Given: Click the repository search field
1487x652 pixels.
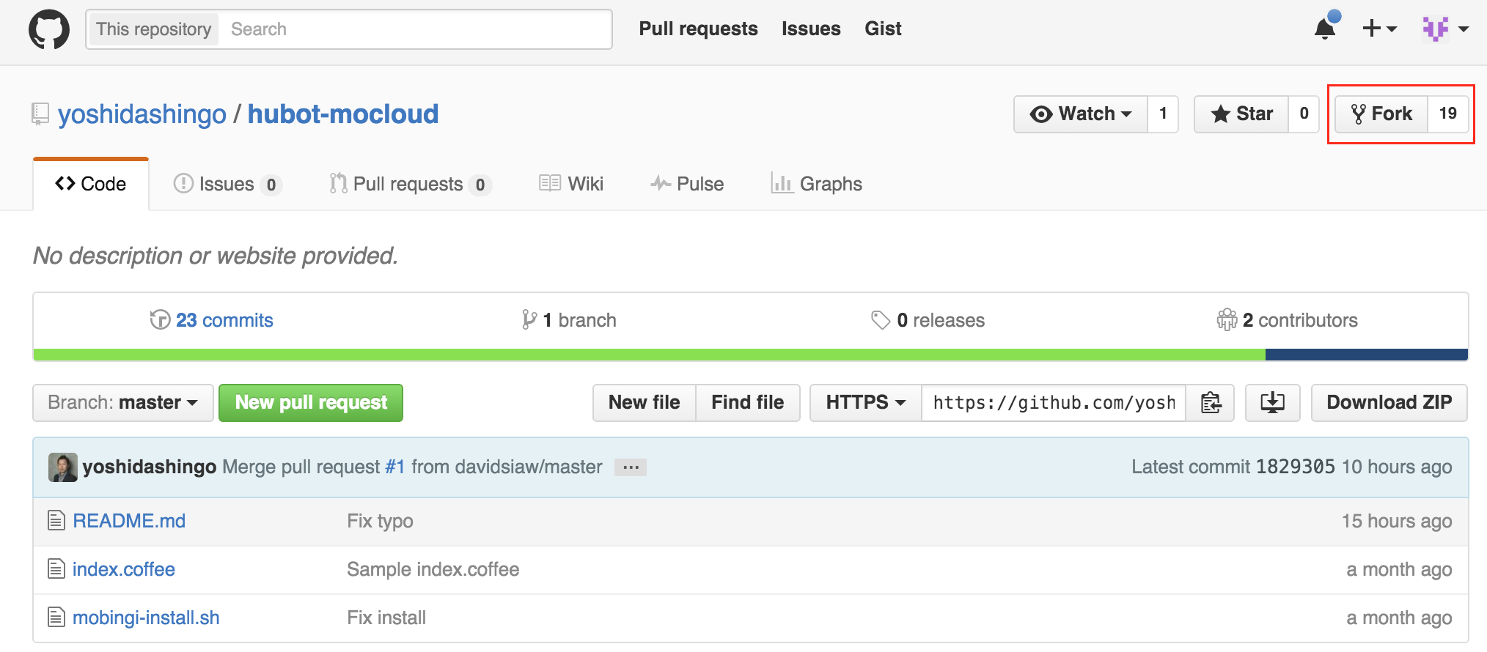Looking at the screenshot, I should (x=415, y=29).
